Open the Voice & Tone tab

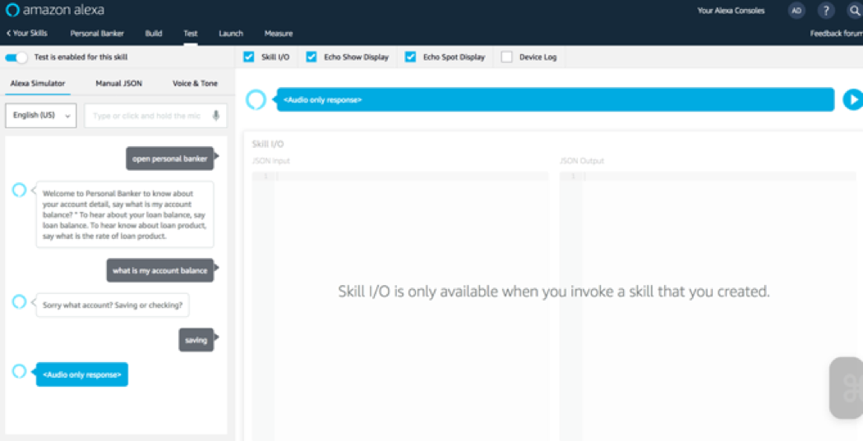click(x=195, y=84)
